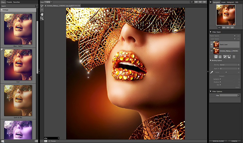
Task: Clear the filter search with the X icon
Action: pos(37,6)
